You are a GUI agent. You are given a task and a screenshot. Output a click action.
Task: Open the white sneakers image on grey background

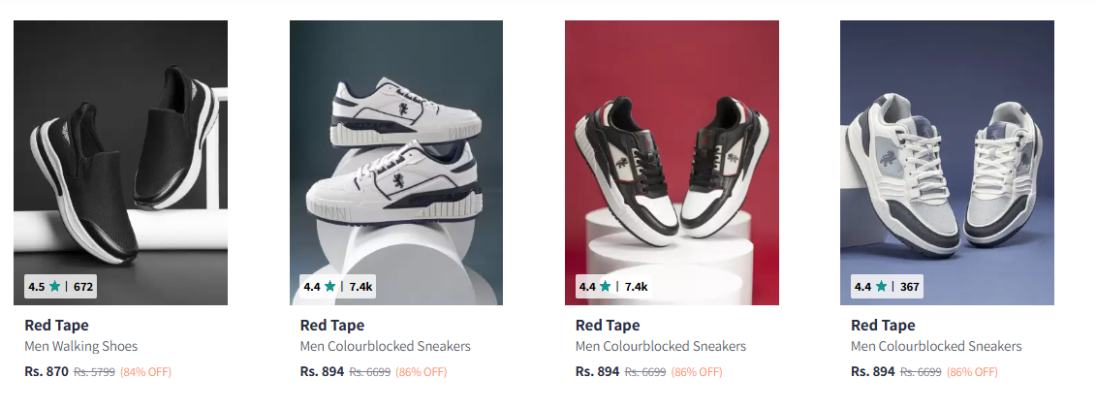pyautogui.click(x=395, y=145)
